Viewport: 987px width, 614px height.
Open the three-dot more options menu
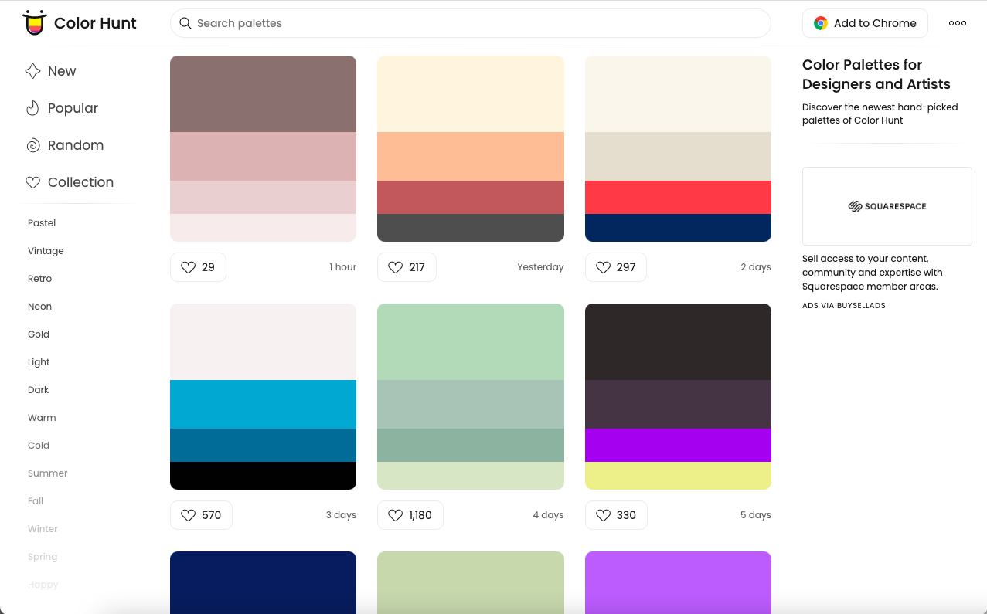point(958,23)
